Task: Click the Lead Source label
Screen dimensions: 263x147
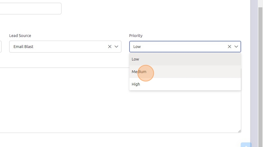Action: click(20, 36)
